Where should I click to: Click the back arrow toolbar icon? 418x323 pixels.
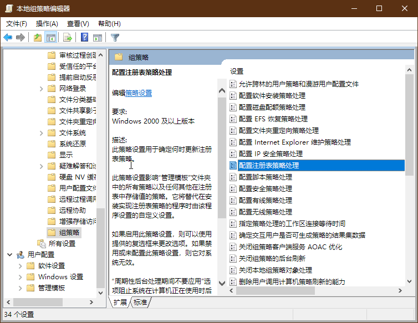coord(8,38)
